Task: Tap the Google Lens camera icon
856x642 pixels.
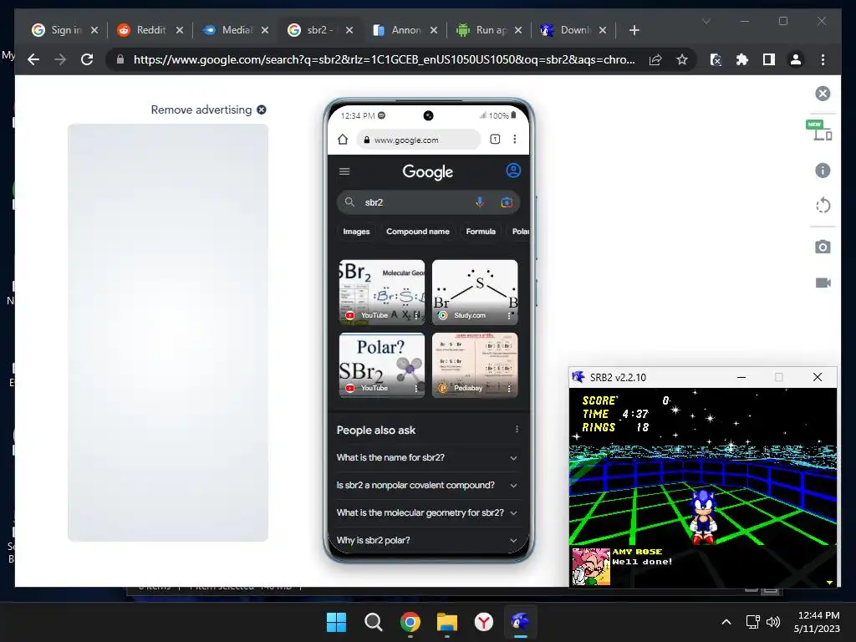Action: [x=507, y=202]
